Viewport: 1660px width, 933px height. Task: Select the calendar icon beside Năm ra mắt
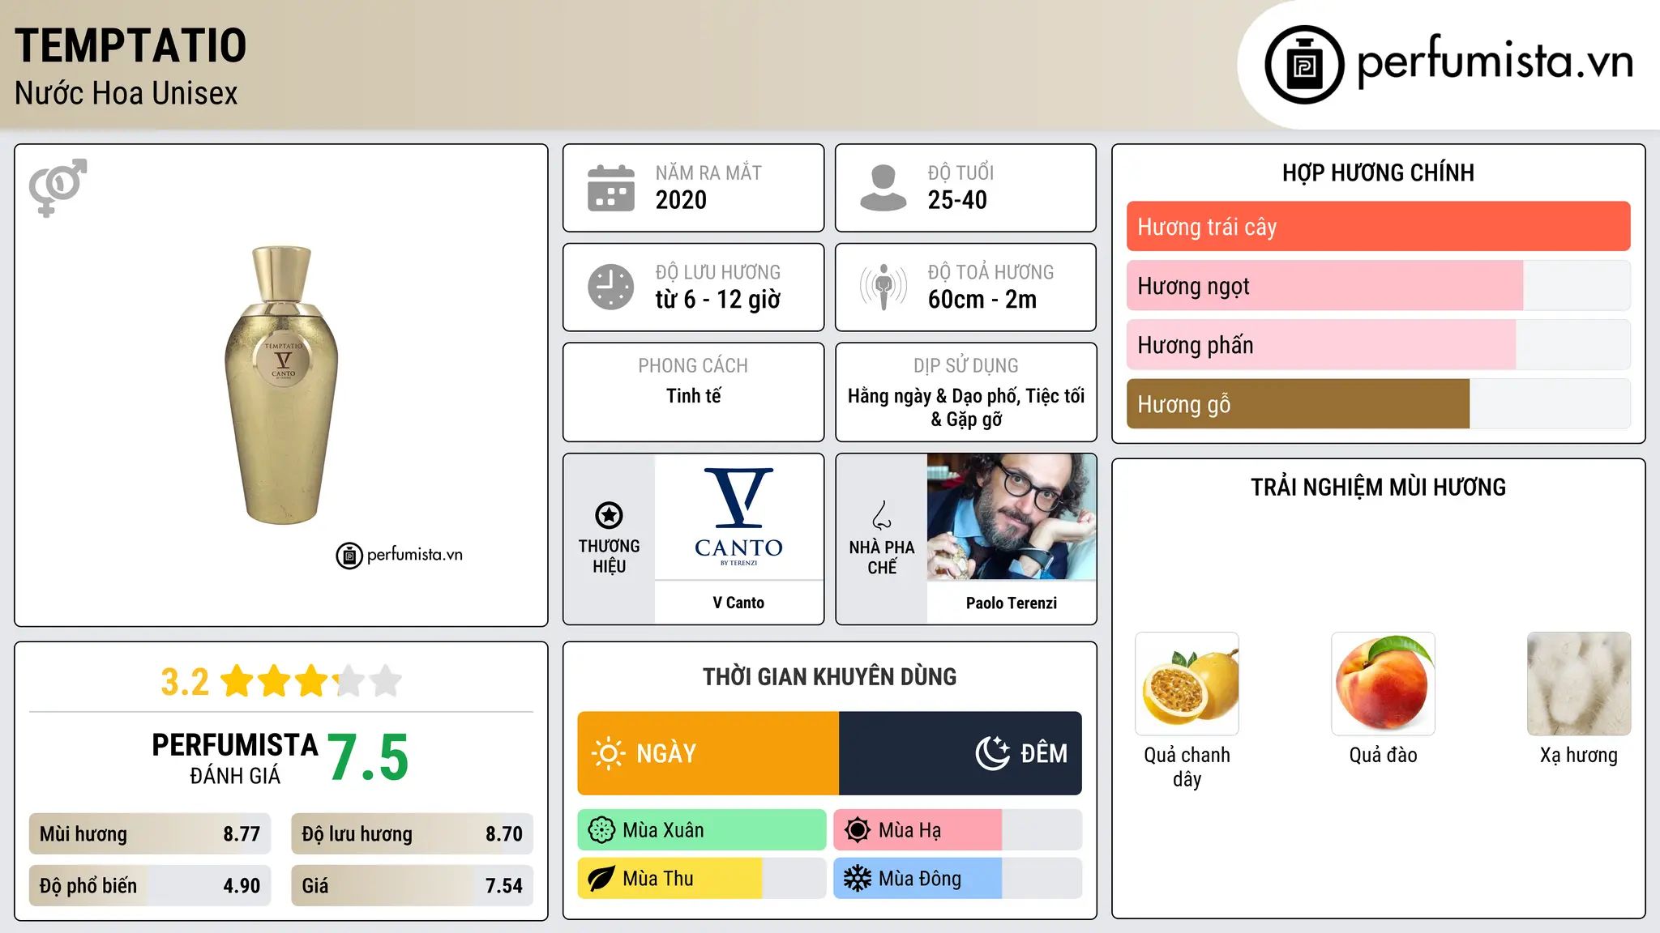click(x=611, y=188)
